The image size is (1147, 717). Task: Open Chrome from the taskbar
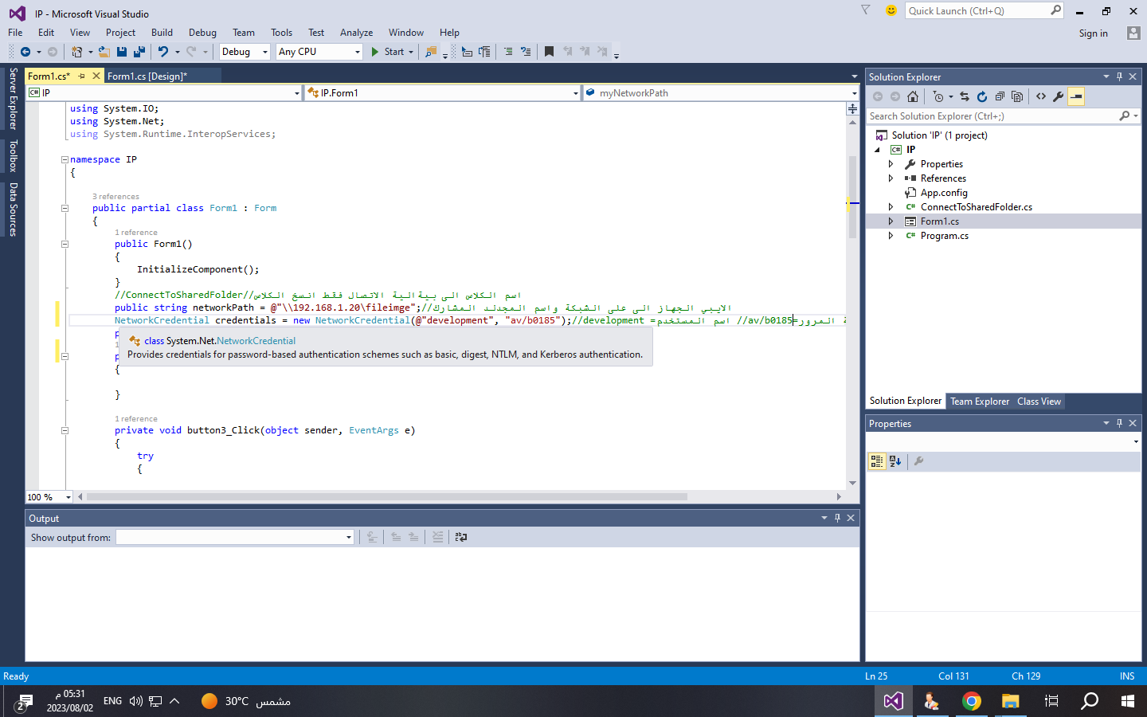coord(971,701)
